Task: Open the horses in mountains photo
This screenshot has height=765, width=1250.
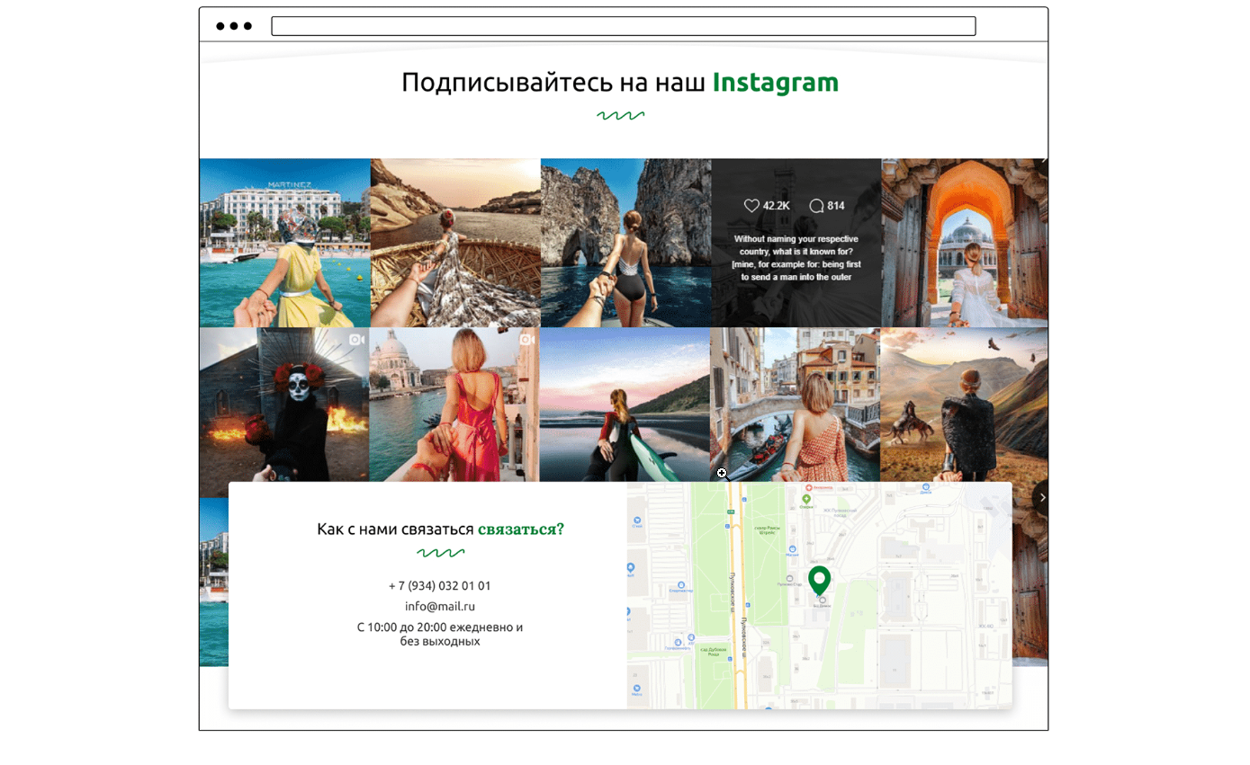Action: pos(963,405)
